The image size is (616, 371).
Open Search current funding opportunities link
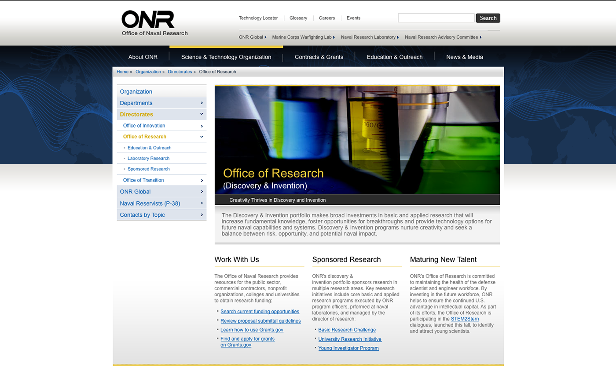[260, 312]
